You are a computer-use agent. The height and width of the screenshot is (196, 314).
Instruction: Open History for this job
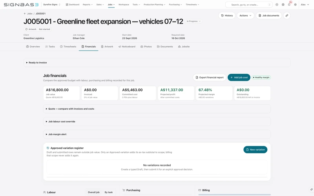[x=227, y=15]
